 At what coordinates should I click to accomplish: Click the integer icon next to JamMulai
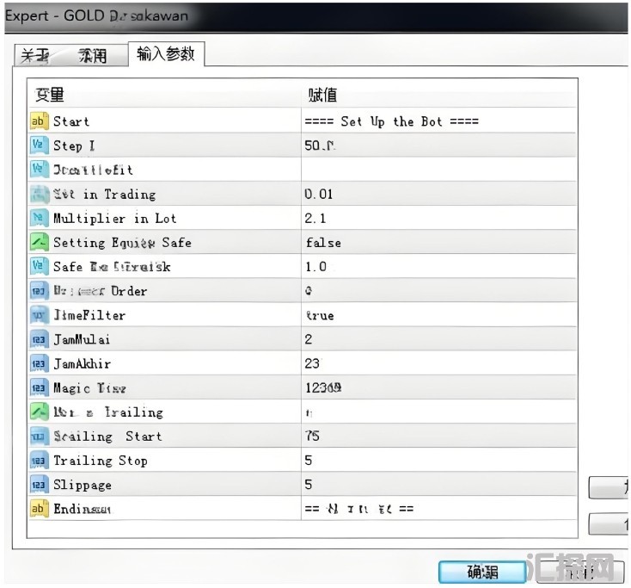tap(40, 339)
